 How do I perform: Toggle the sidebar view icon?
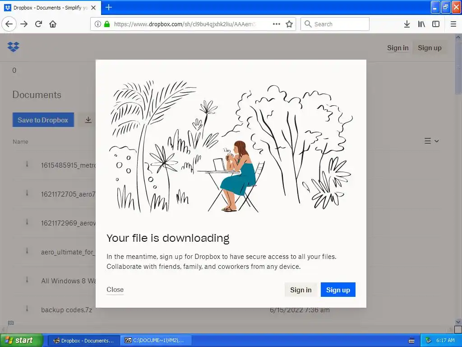pos(436,24)
